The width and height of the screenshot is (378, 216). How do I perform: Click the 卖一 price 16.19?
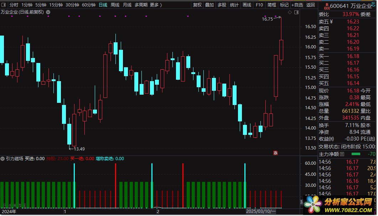pos(353,49)
